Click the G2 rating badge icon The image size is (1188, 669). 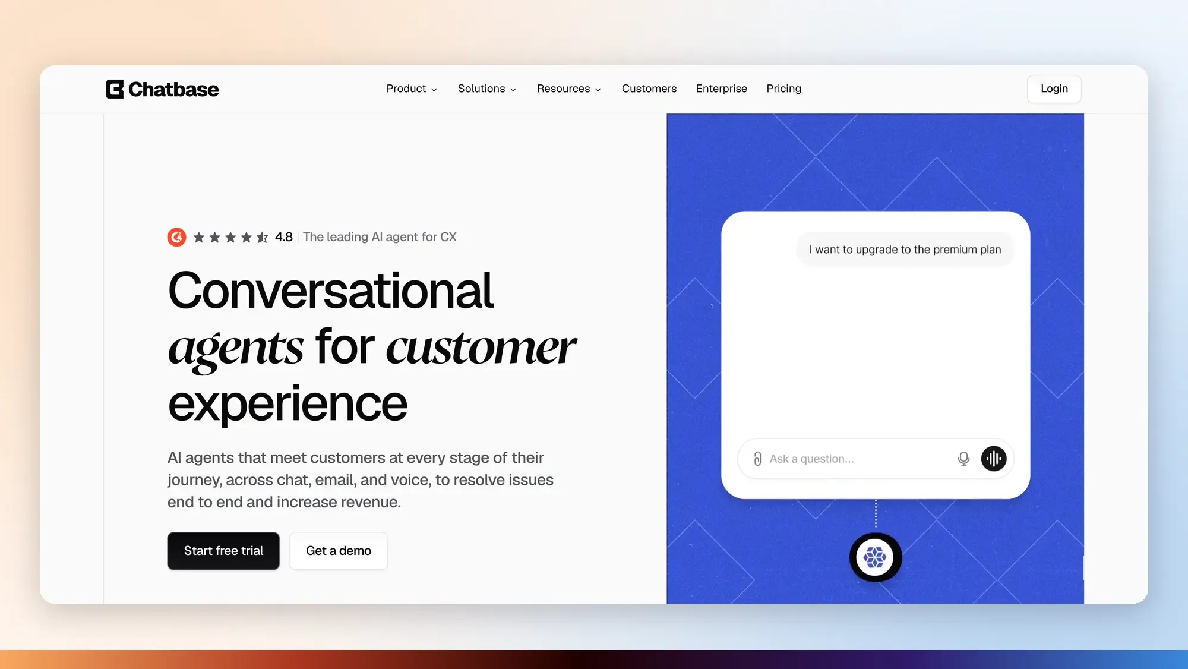pos(176,237)
